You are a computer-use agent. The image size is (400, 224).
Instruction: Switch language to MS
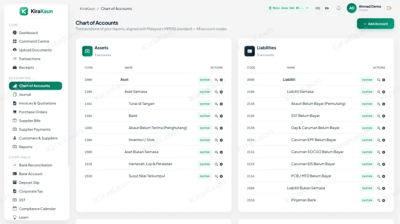[317, 8]
